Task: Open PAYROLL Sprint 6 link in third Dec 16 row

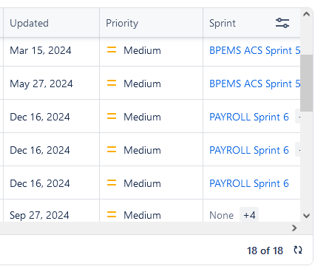Action: click(x=249, y=183)
